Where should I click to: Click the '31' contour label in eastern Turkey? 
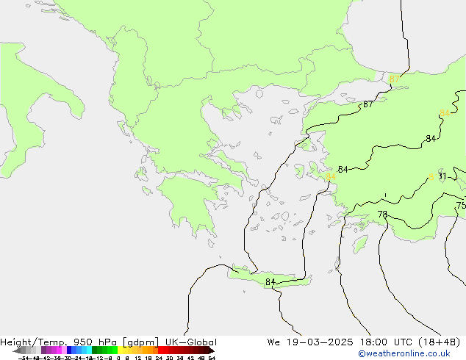coord(442,176)
